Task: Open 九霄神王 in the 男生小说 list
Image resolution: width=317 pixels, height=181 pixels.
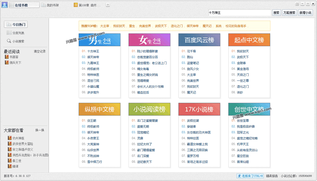Action: [93, 63]
